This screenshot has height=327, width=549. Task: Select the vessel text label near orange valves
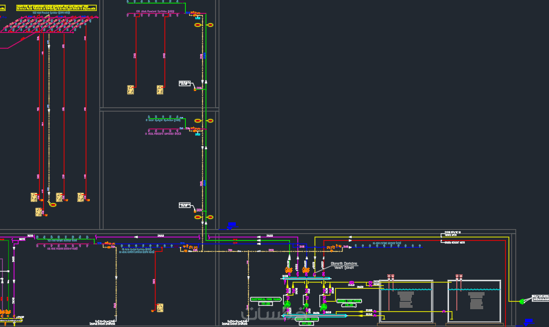point(344,265)
